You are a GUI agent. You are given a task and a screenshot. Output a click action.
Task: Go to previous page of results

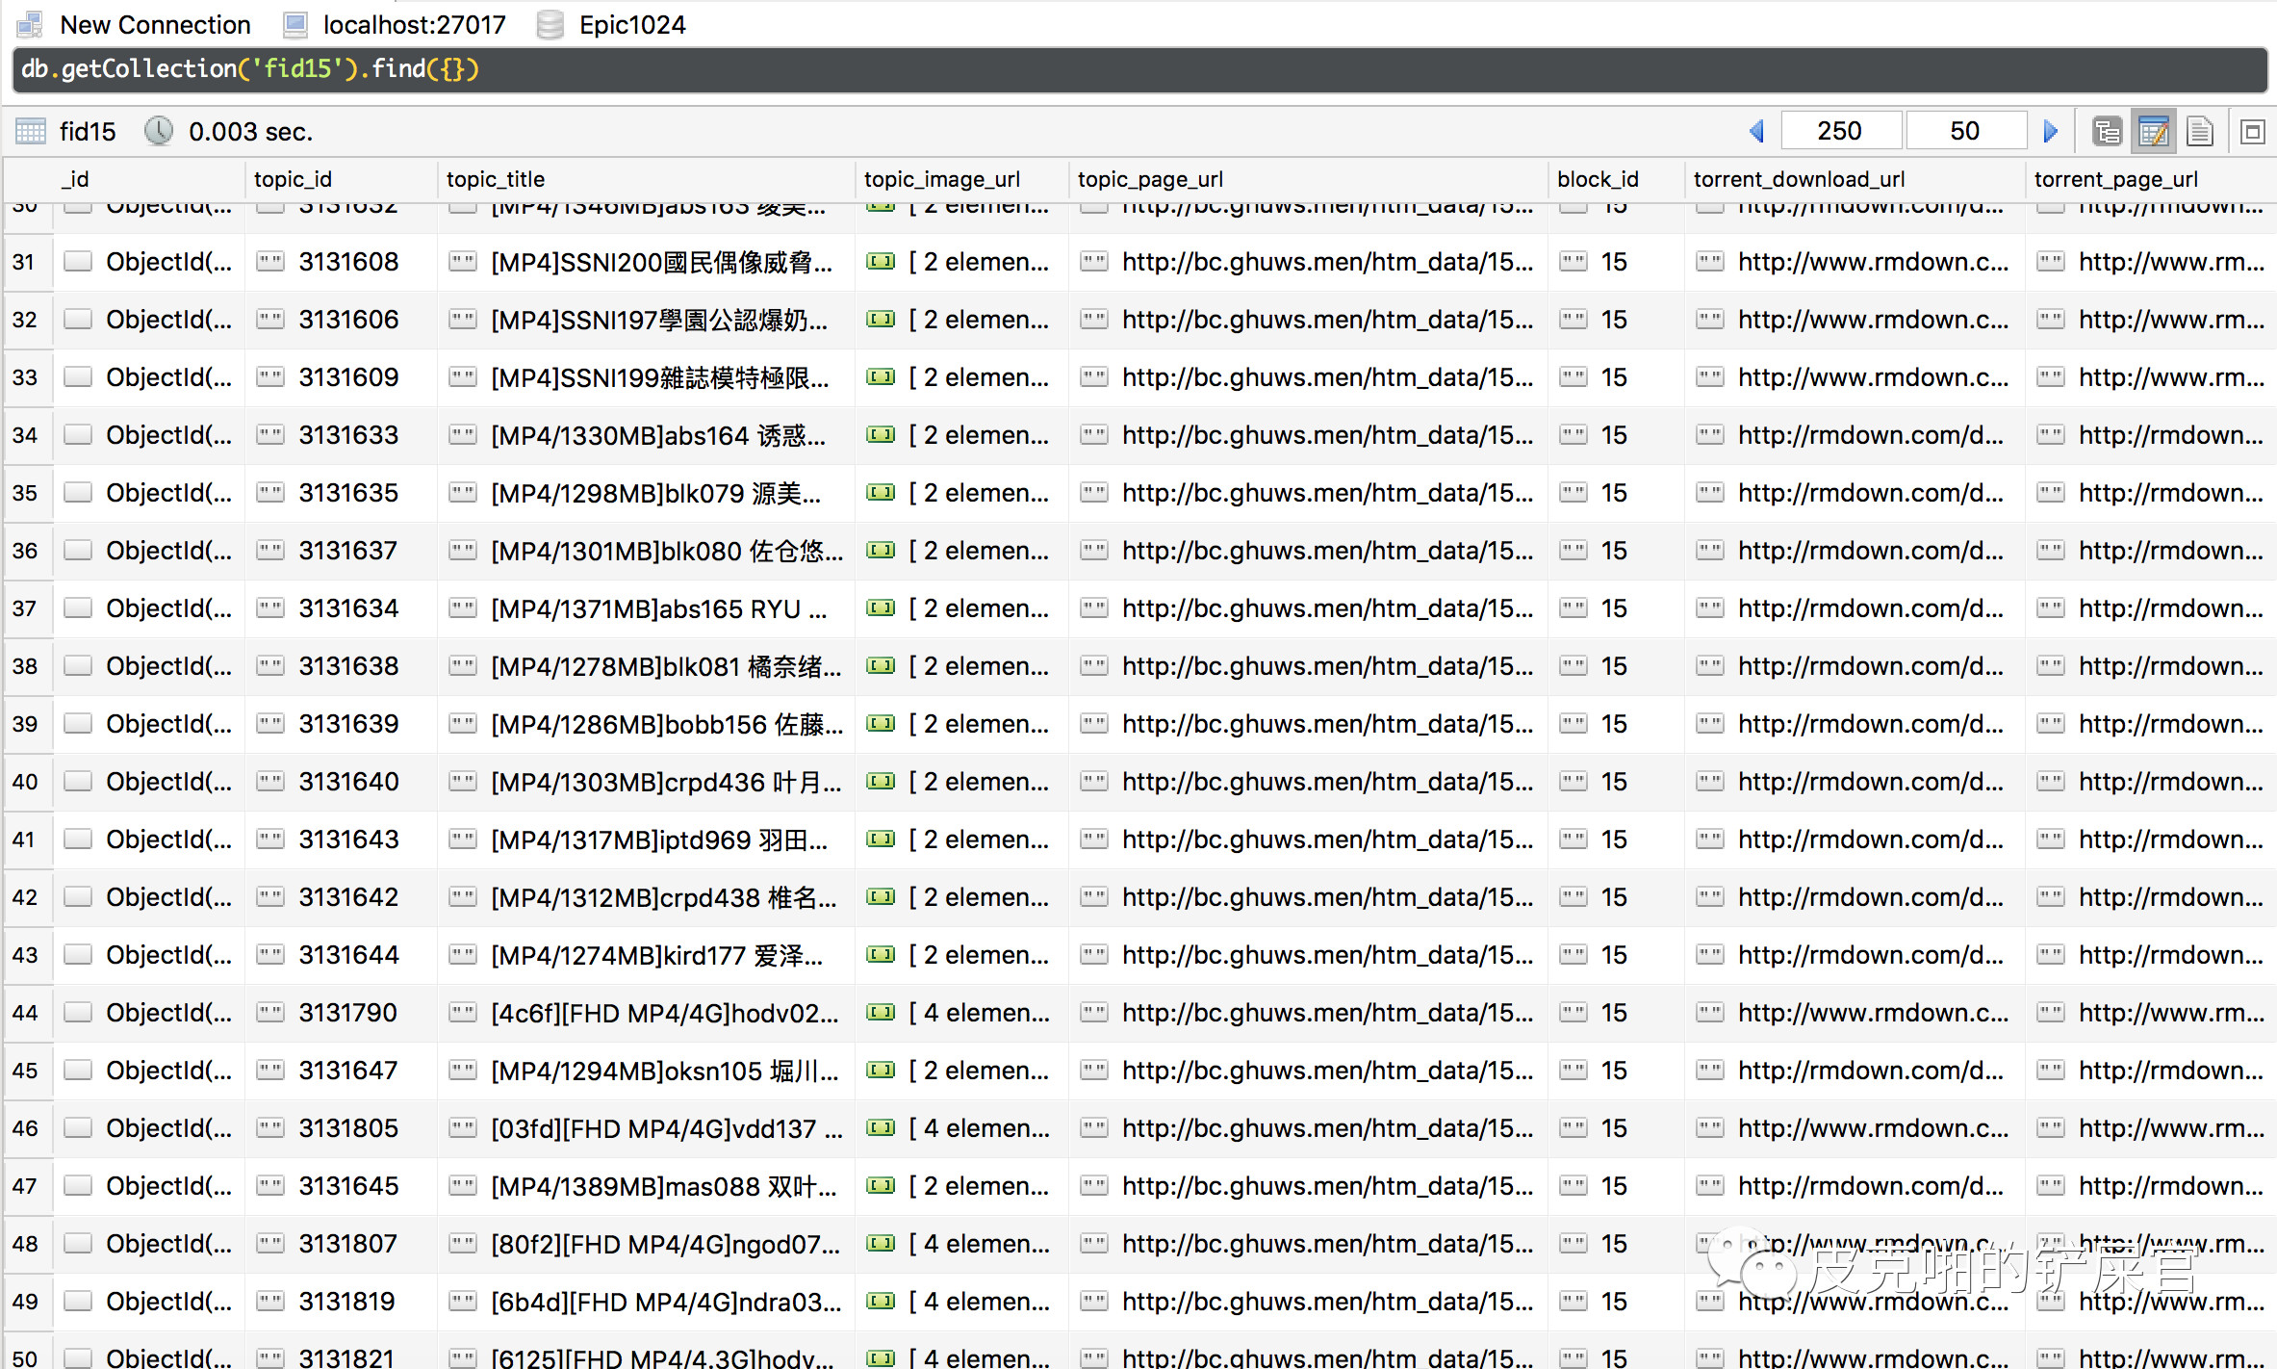(1756, 131)
